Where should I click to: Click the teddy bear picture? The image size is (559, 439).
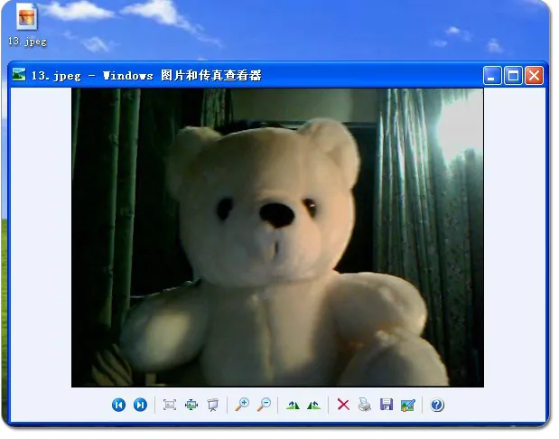[277, 238]
